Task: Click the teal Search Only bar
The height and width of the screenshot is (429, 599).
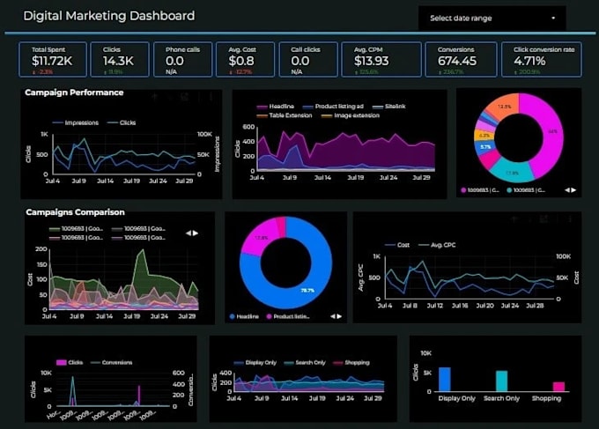Action: (501, 381)
